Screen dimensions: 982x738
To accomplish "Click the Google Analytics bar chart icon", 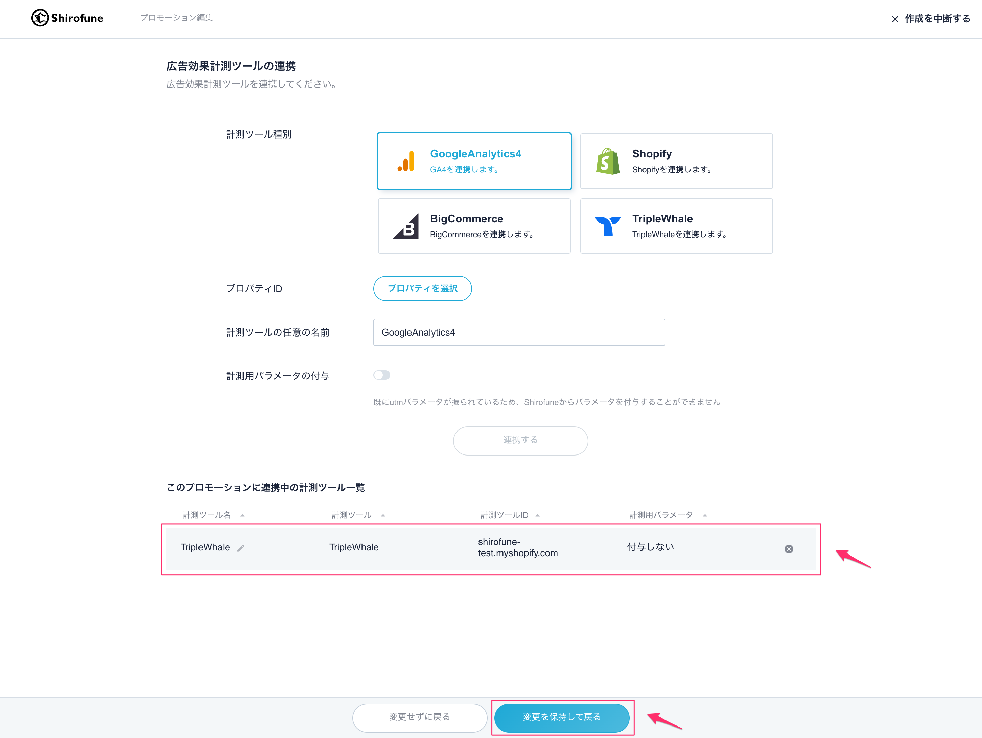I will 406,162.
